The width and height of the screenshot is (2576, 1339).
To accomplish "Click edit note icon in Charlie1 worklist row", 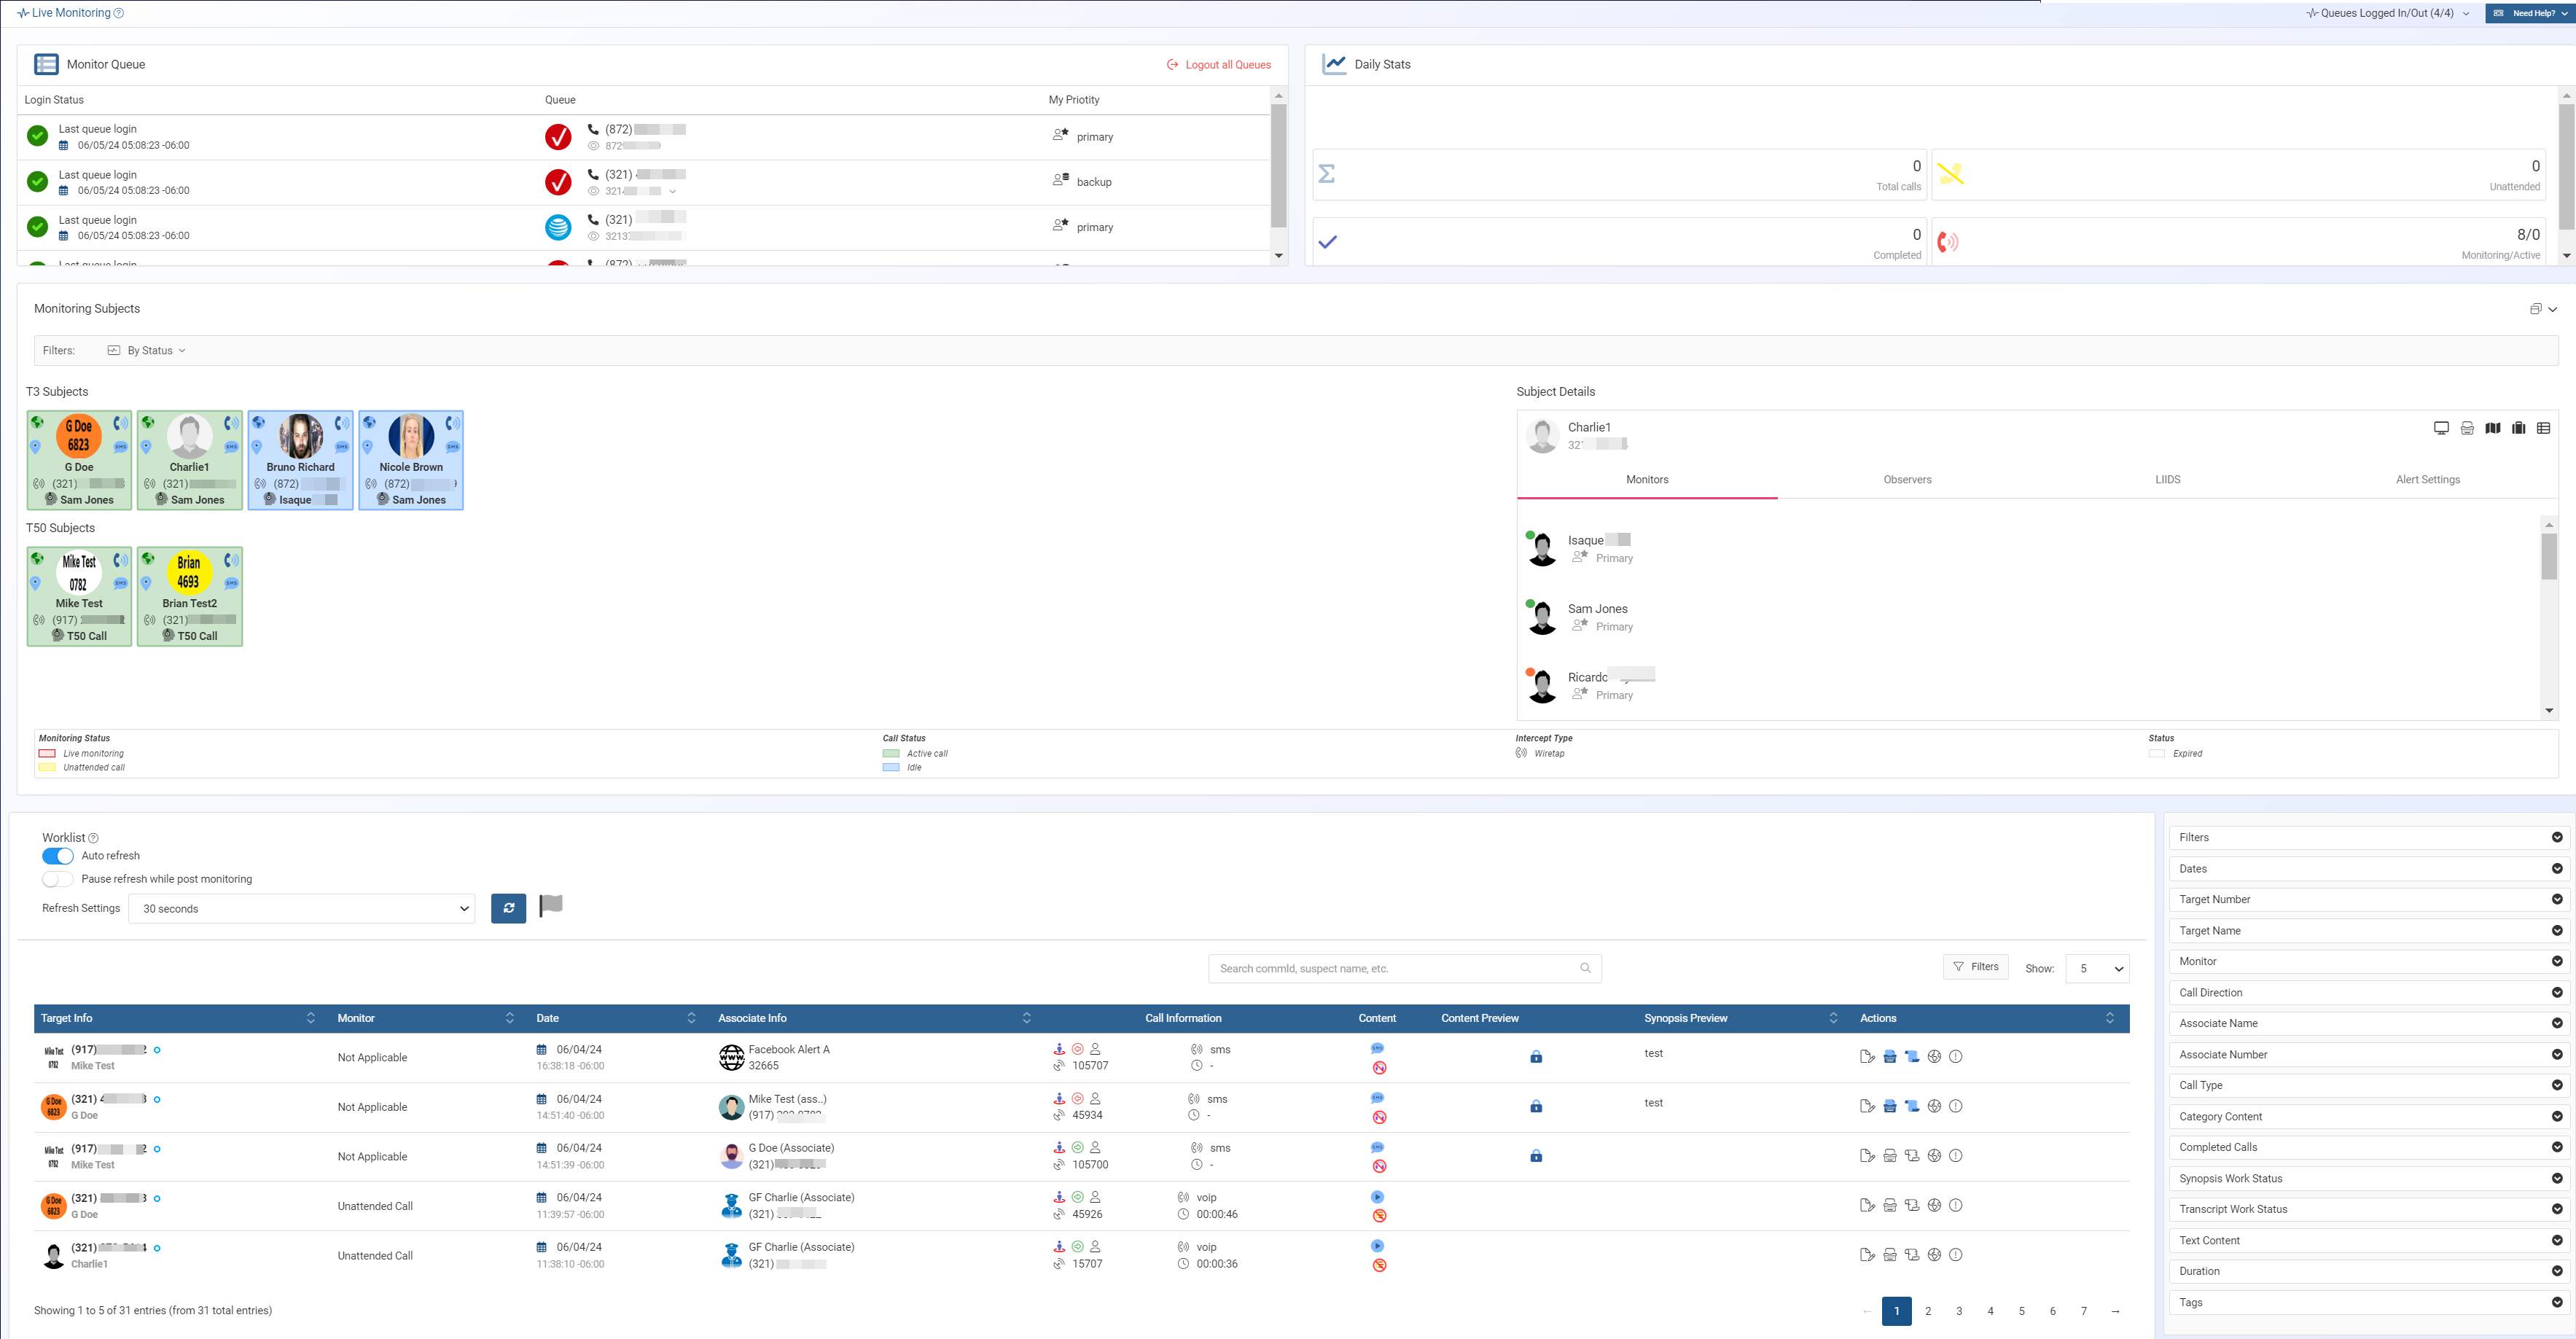I will [1866, 1255].
